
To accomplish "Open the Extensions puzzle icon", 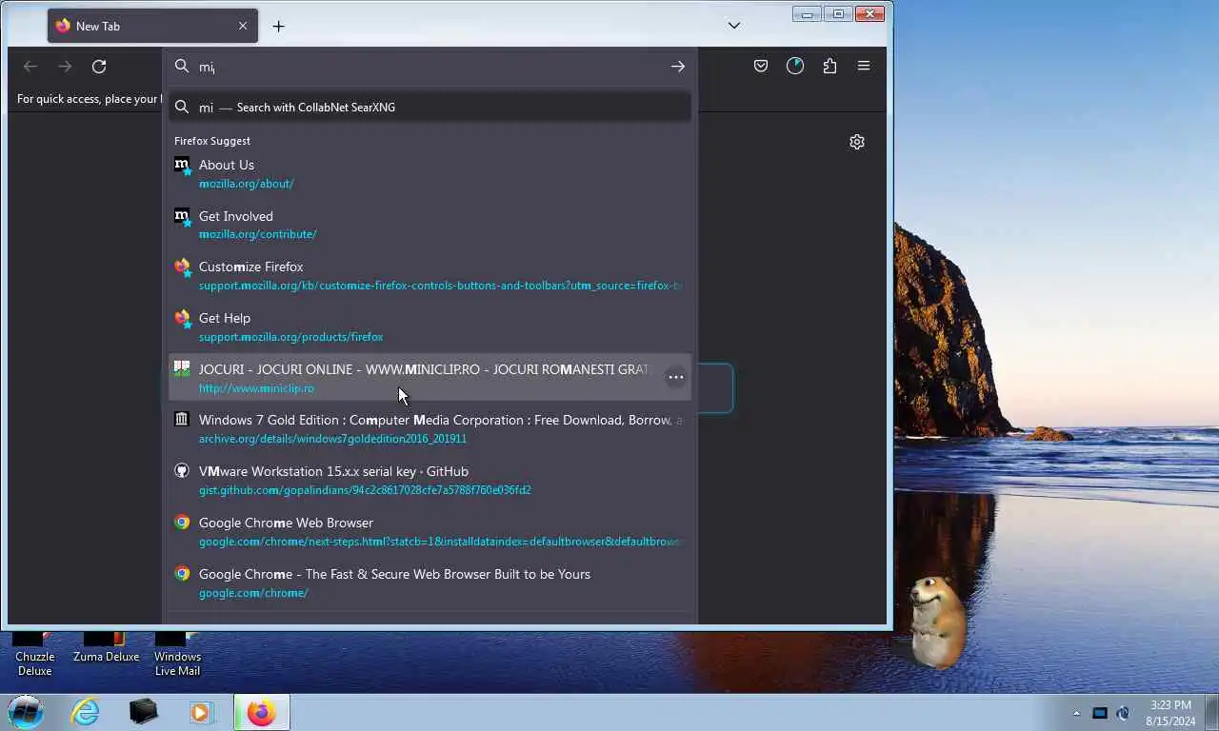I will [829, 66].
